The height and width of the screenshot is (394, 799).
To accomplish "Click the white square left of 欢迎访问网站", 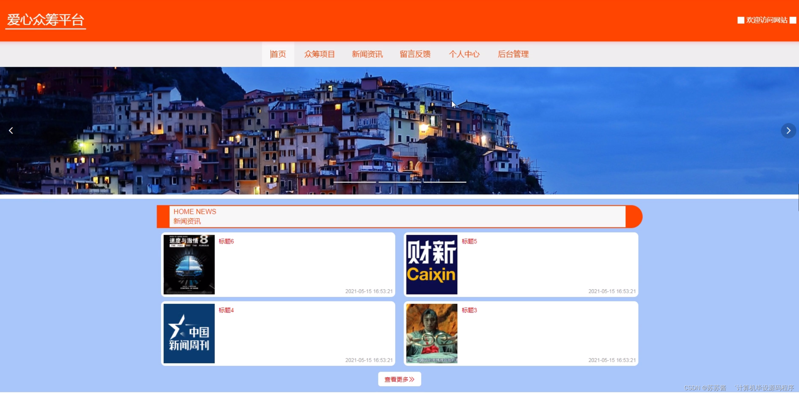I will pyautogui.click(x=741, y=20).
